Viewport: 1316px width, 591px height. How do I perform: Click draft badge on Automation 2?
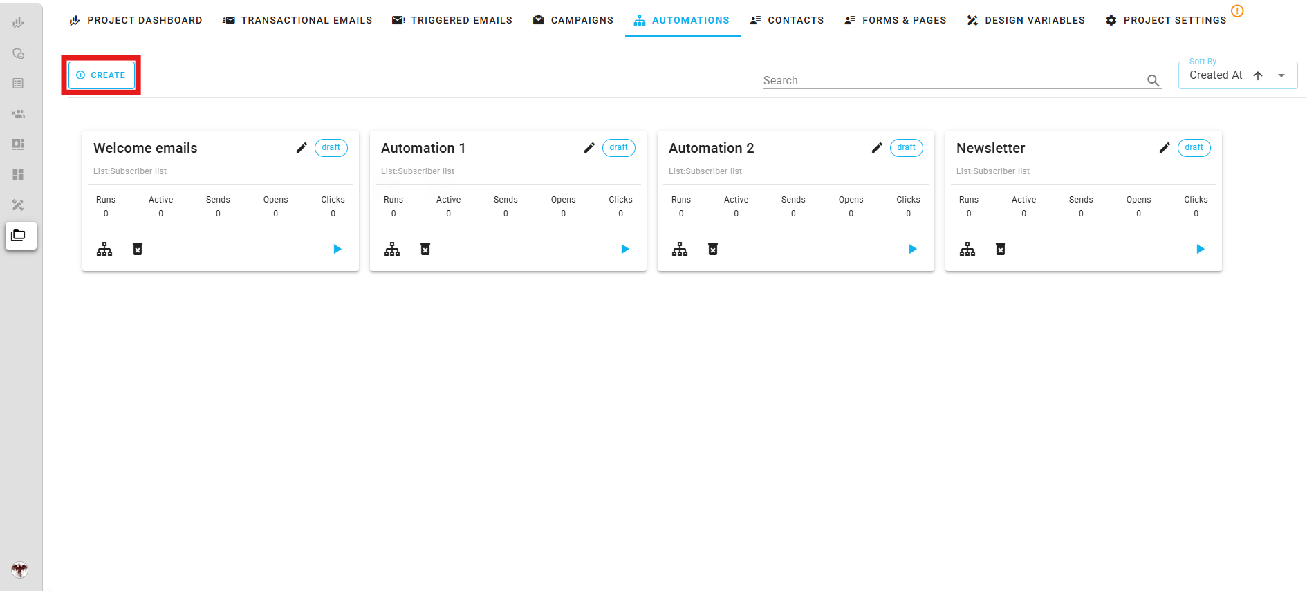point(907,148)
